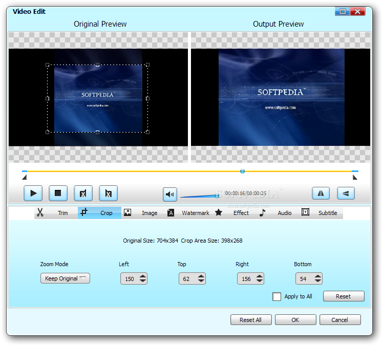The height and width of the screenshot is (346, 383).
Task: Close the Video Edit window
Action: coord(357,11)
